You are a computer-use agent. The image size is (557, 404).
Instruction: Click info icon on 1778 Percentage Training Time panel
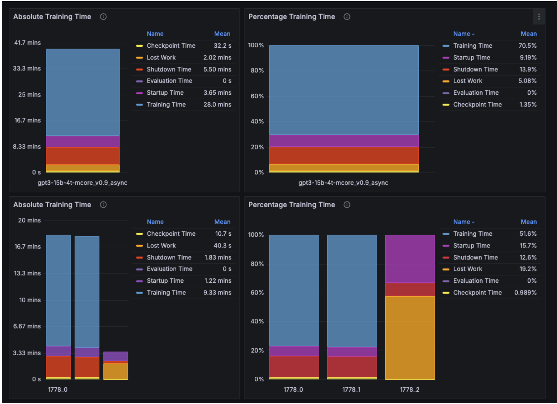(347, 205)
